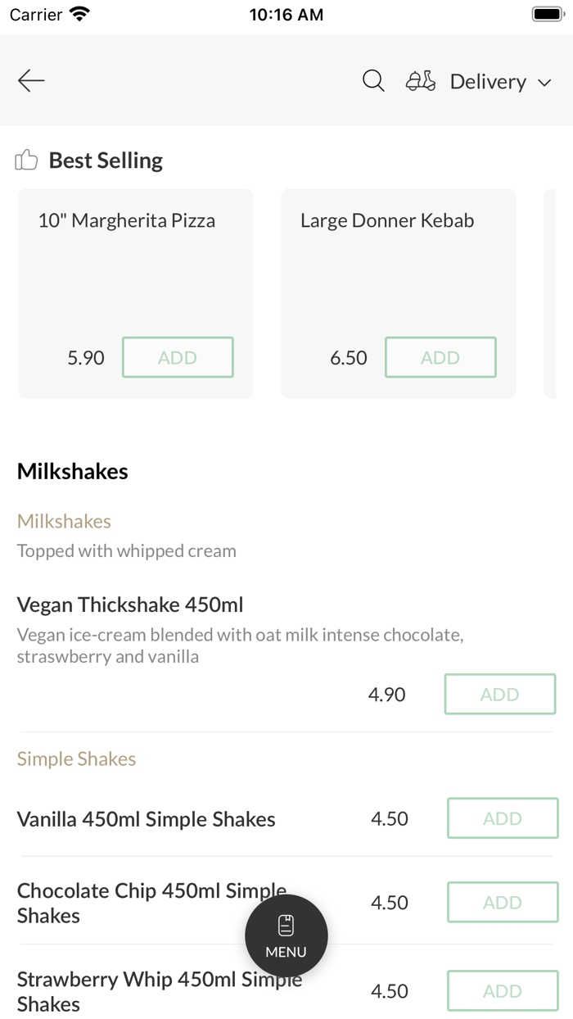Add Large Donner Kebab to order
The image size is (573, 1019).
[x=440, y=357]
